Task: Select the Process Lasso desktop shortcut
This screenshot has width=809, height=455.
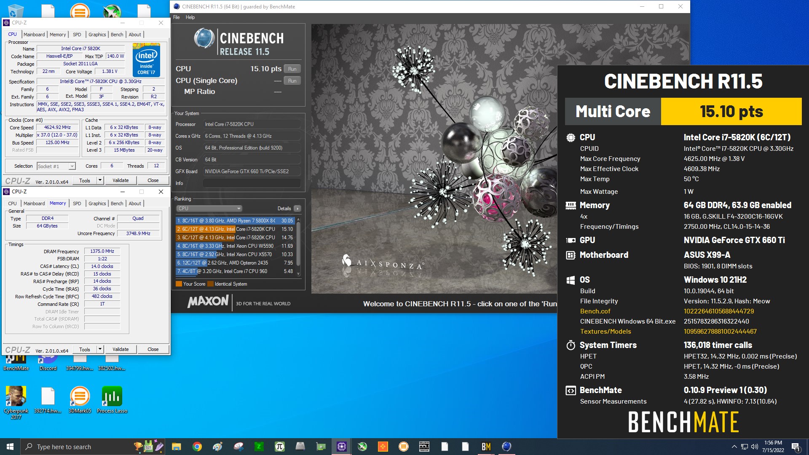Action: click(x=112, y=399)
